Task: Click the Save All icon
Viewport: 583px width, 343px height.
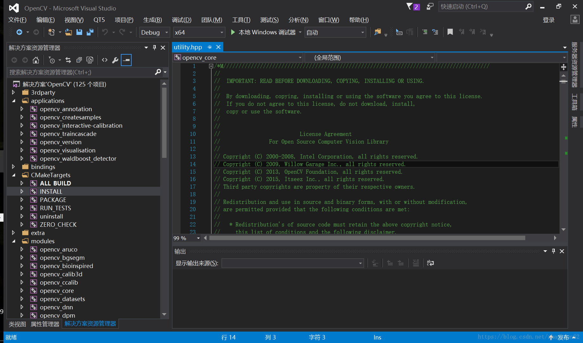Action: 90,32
